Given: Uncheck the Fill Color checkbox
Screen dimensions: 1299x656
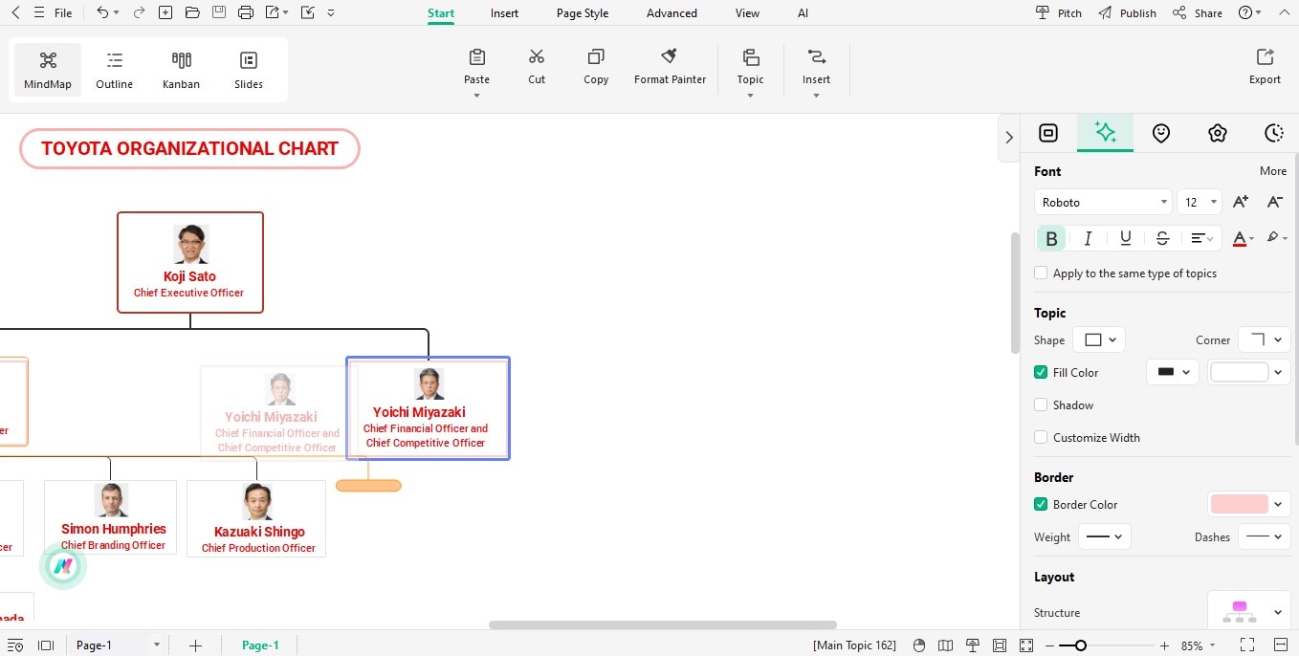Looking at the screenshot, I should [x=1041, y=372].
